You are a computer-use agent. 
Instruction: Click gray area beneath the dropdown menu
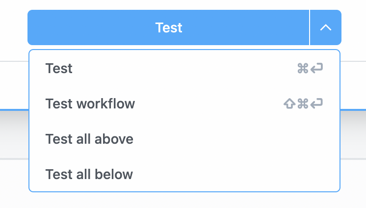pos(184,200)
